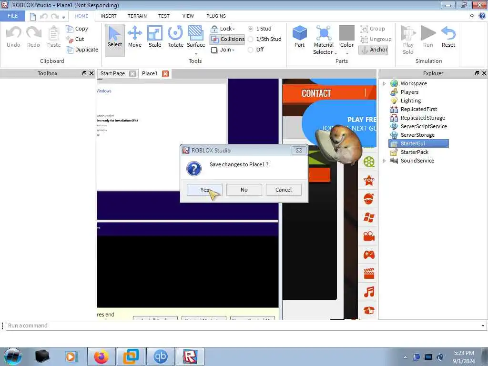Click Yes to save Place1

[x=204, y=190]
